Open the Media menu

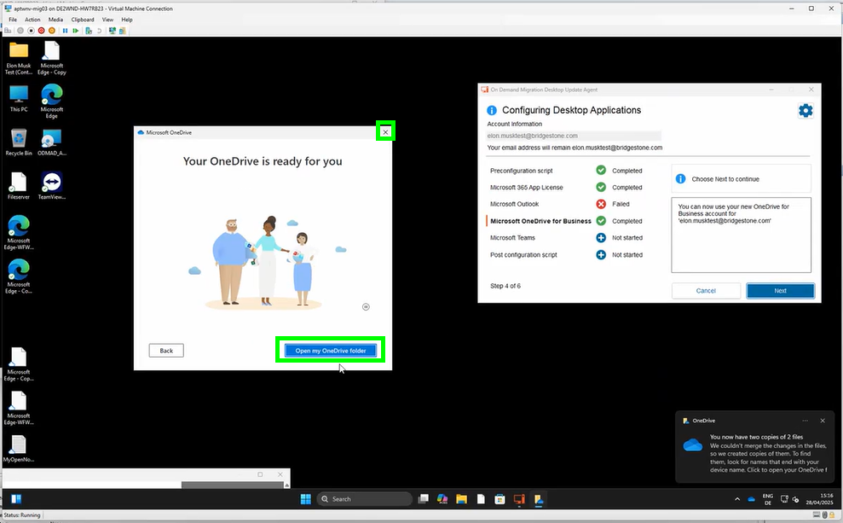click(x=55, y=20)
